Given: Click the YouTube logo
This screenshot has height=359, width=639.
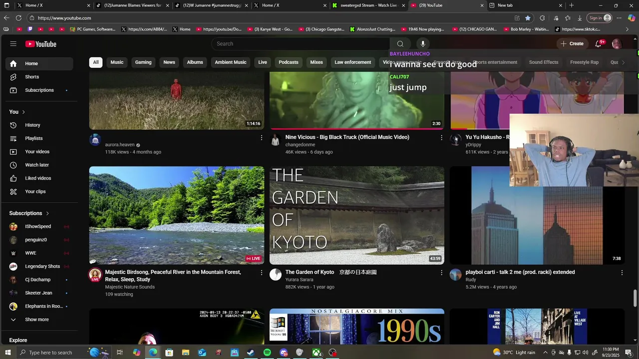Looking at the screenshot, I should pos(41,44).
